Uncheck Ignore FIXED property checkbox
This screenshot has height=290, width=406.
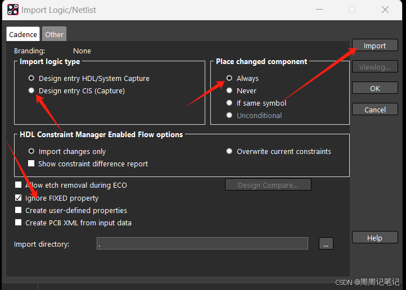point(18,198)
